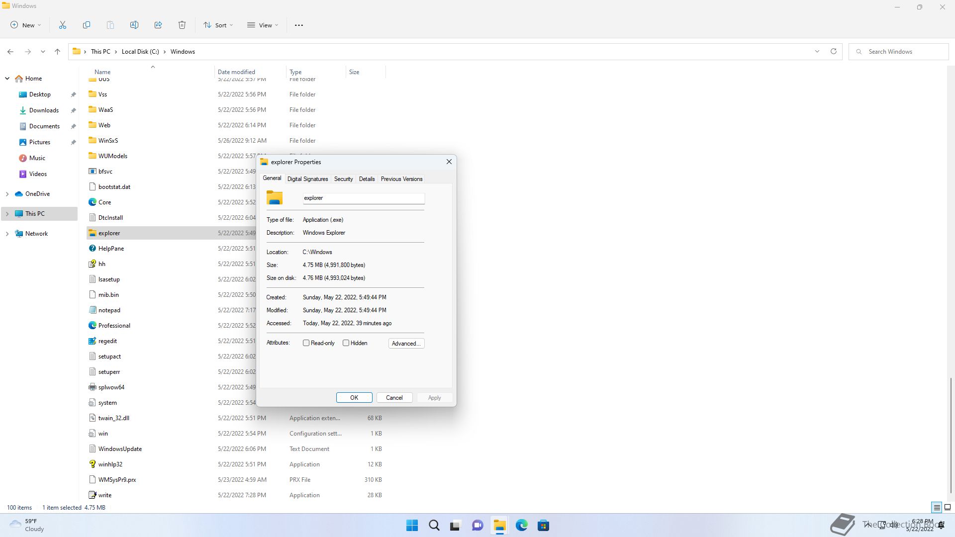The image size is (955, 537).
Task: Switch to the Security tab
Action: tap(343, 179)
